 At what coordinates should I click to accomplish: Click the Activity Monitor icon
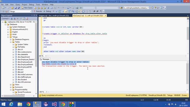pyautogui.click(x=77, y=8)
